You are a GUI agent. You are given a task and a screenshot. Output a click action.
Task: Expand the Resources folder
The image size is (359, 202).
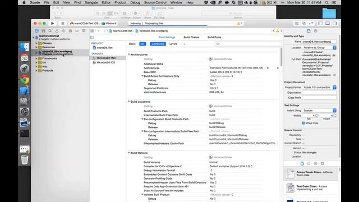tap(36, 47)
